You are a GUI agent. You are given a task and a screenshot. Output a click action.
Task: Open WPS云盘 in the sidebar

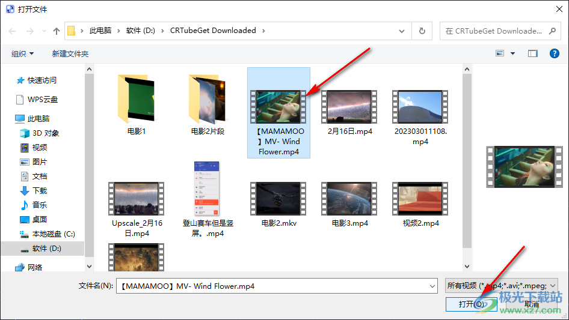37,99
